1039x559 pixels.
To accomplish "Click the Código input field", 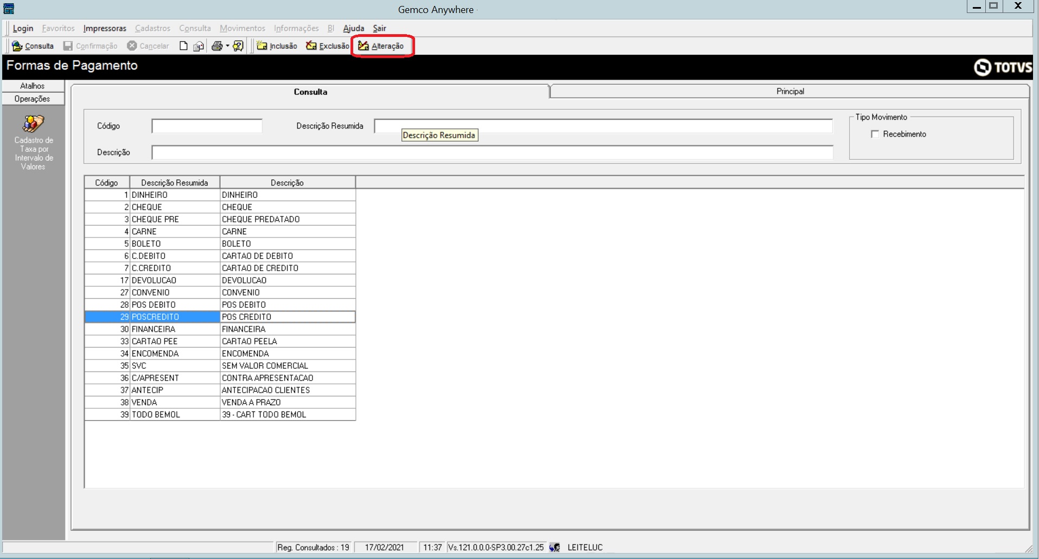I will [207, 126].
